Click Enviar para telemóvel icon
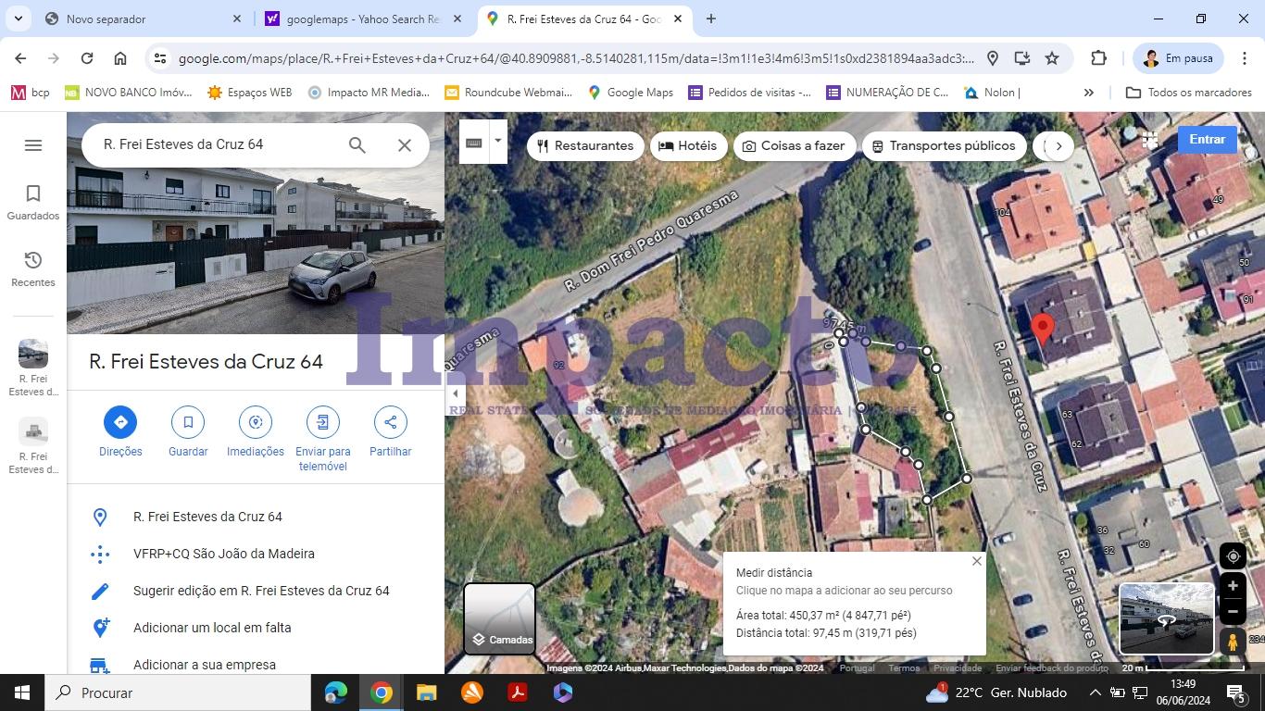 [322, 422]
